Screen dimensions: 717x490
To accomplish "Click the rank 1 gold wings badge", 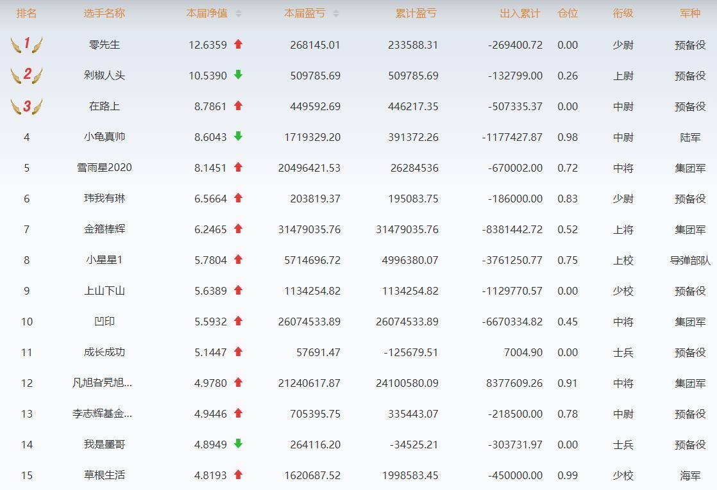I will tap(26, 44).
